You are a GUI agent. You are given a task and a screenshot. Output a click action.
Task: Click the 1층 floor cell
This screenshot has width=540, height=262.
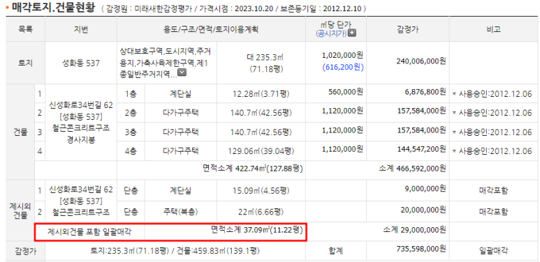131,94
